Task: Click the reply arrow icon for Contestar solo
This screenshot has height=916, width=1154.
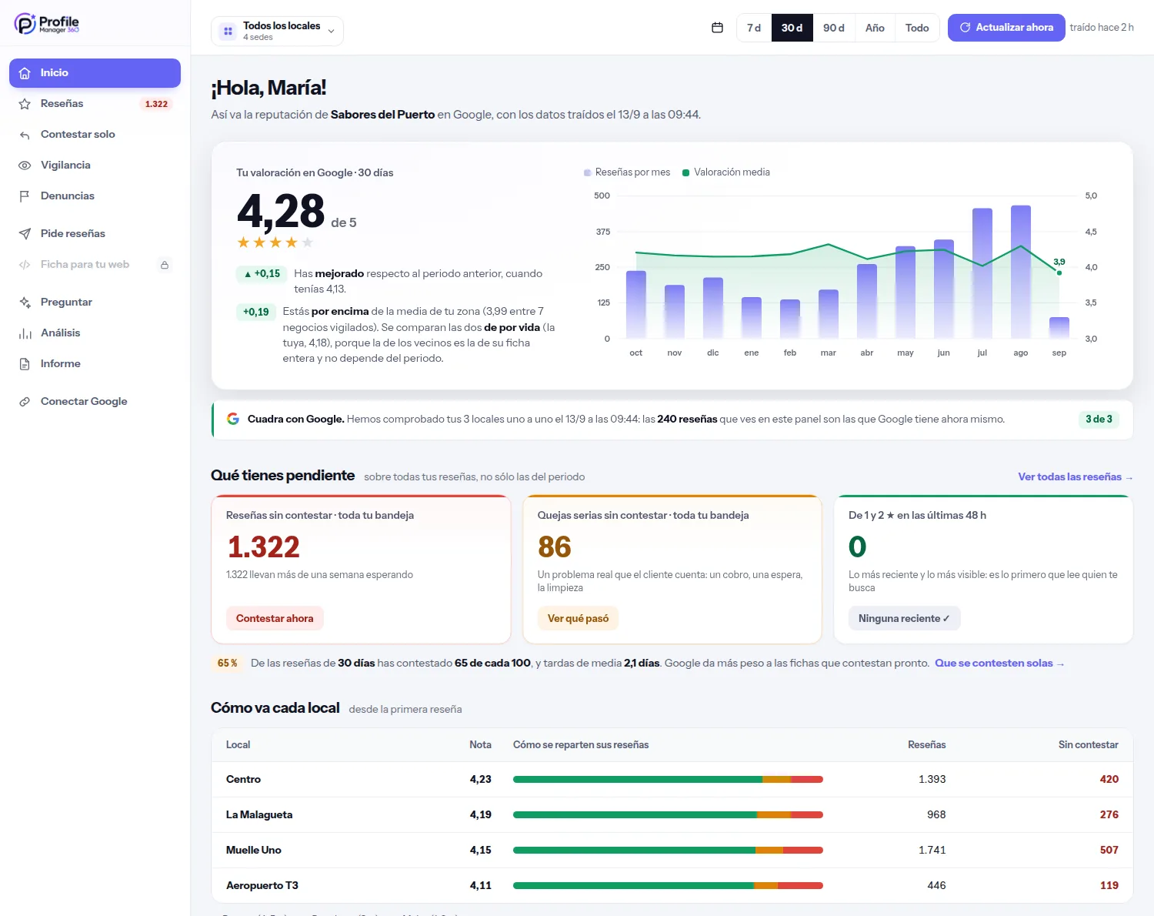Action: tap(25, 135)
